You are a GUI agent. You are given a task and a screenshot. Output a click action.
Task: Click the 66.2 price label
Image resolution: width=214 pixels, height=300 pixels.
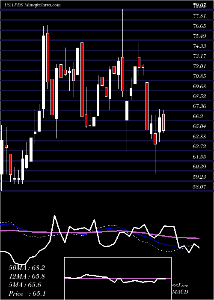198,116
